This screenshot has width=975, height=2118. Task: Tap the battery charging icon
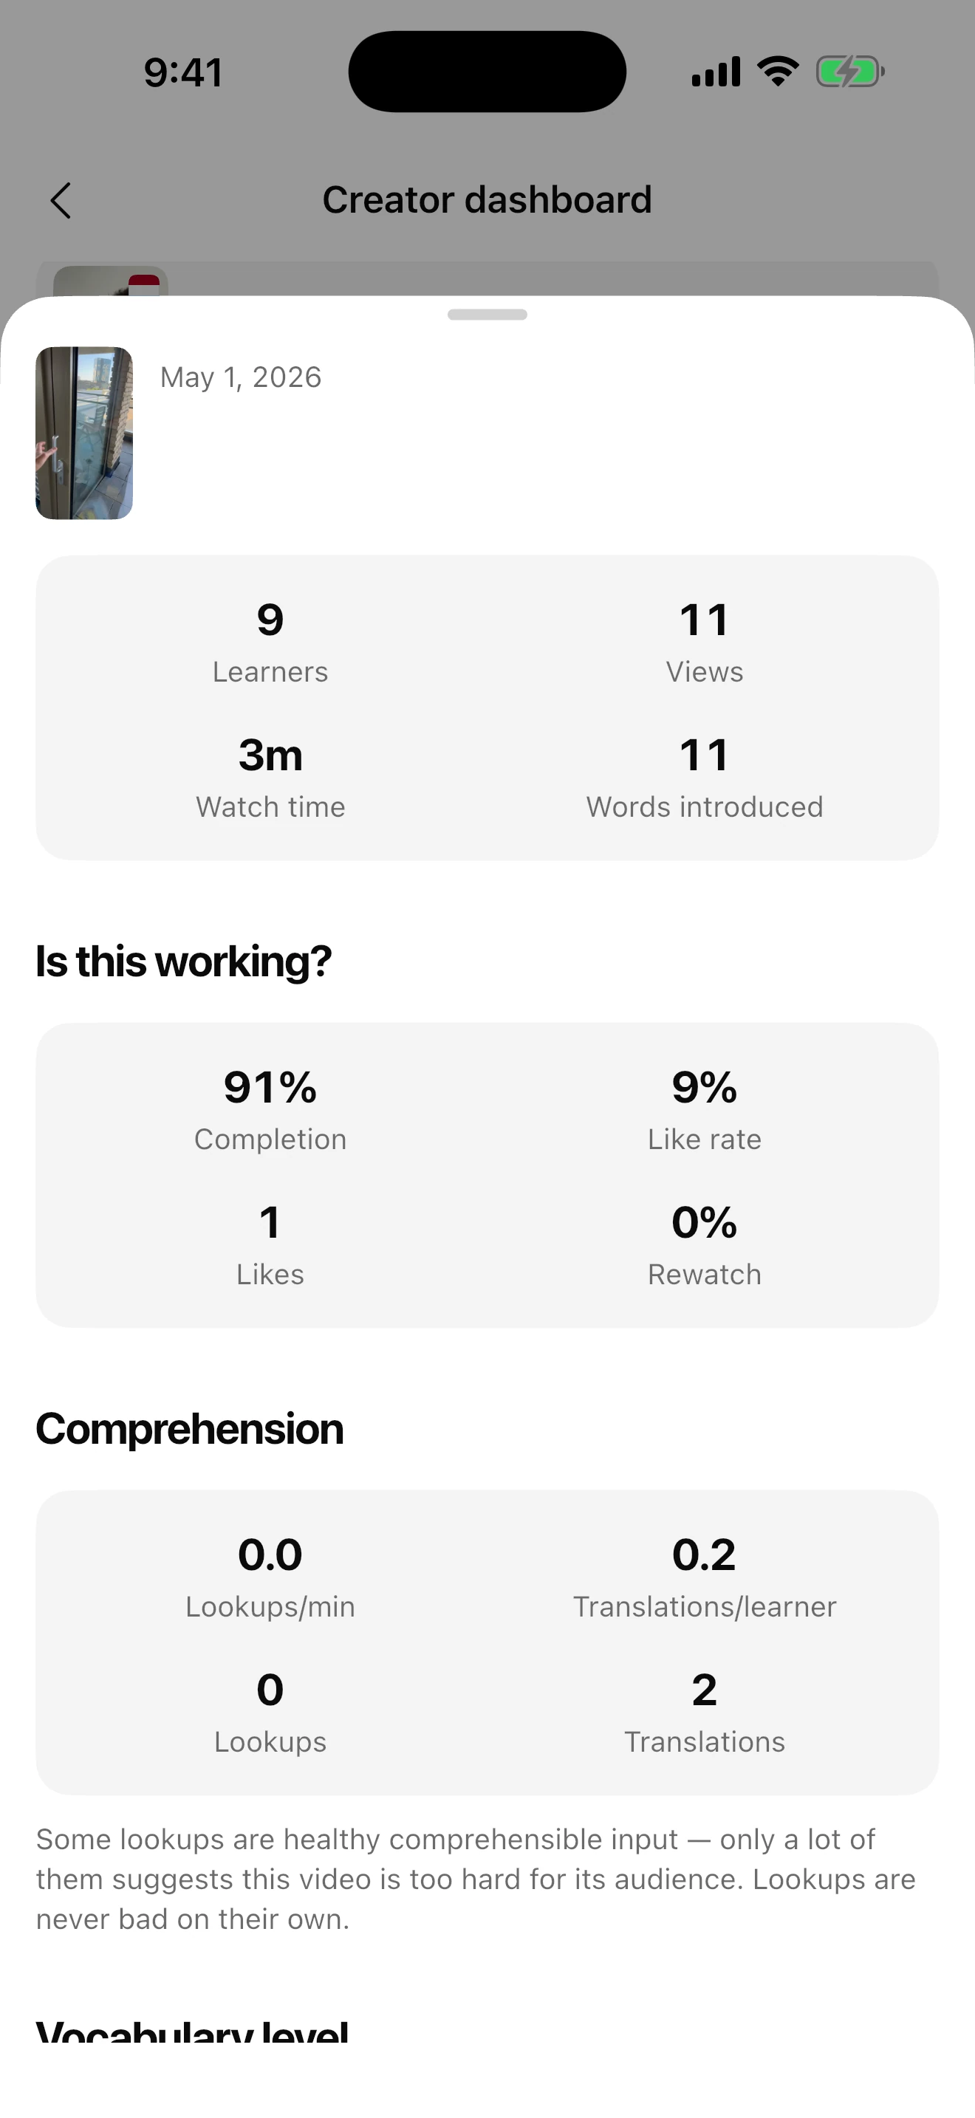click(850, 72)
